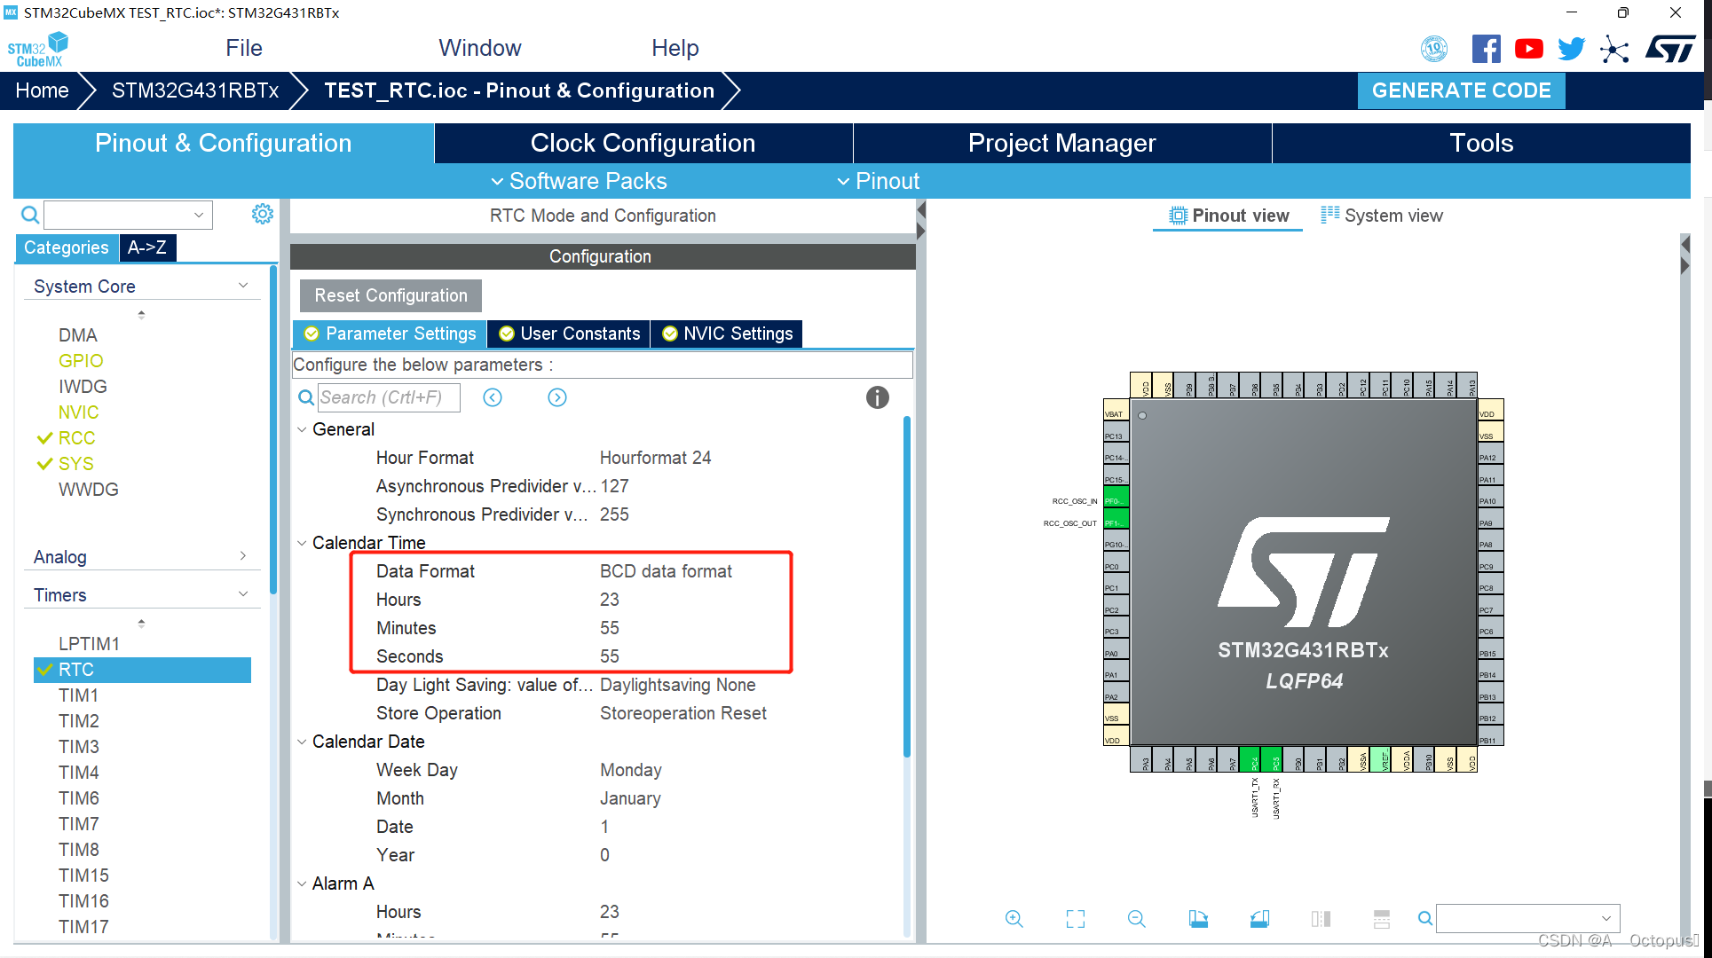
Task: Click the System view icon
Action: [x=1331, y=216]
